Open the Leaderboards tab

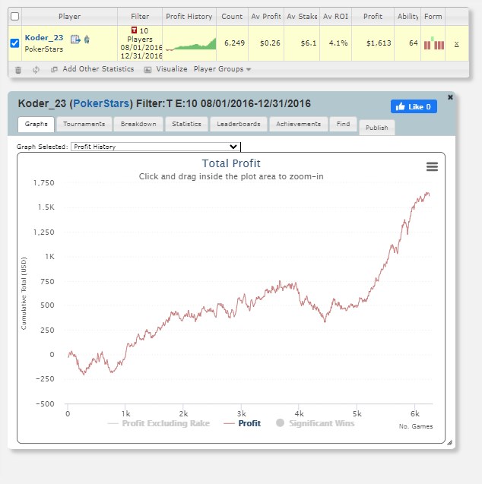point(239,124)
